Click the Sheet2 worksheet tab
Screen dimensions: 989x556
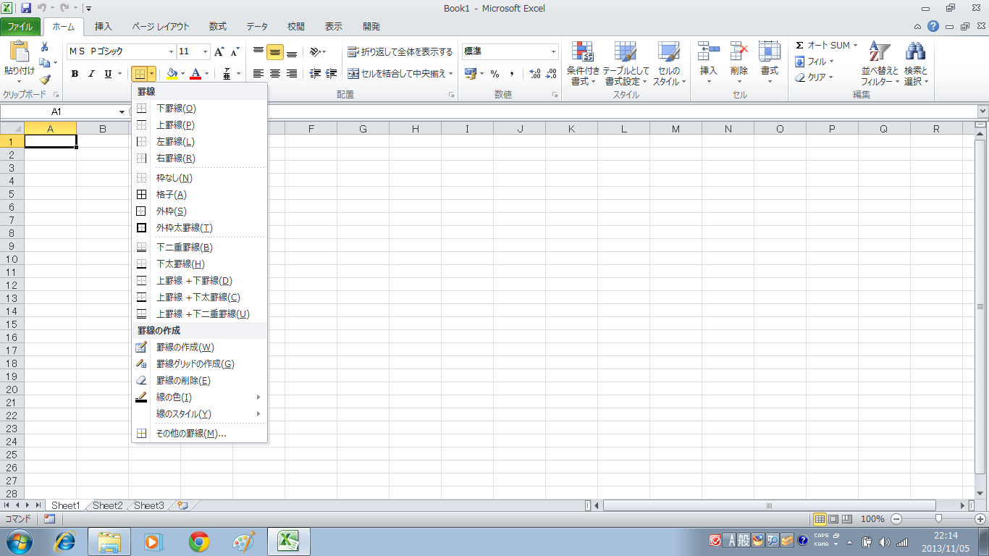pos(108,505)
